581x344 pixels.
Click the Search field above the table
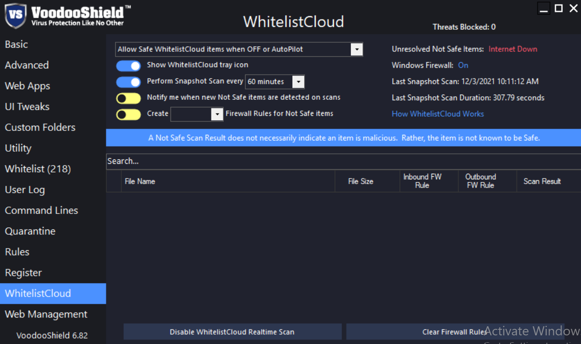[x=343, y=161]
